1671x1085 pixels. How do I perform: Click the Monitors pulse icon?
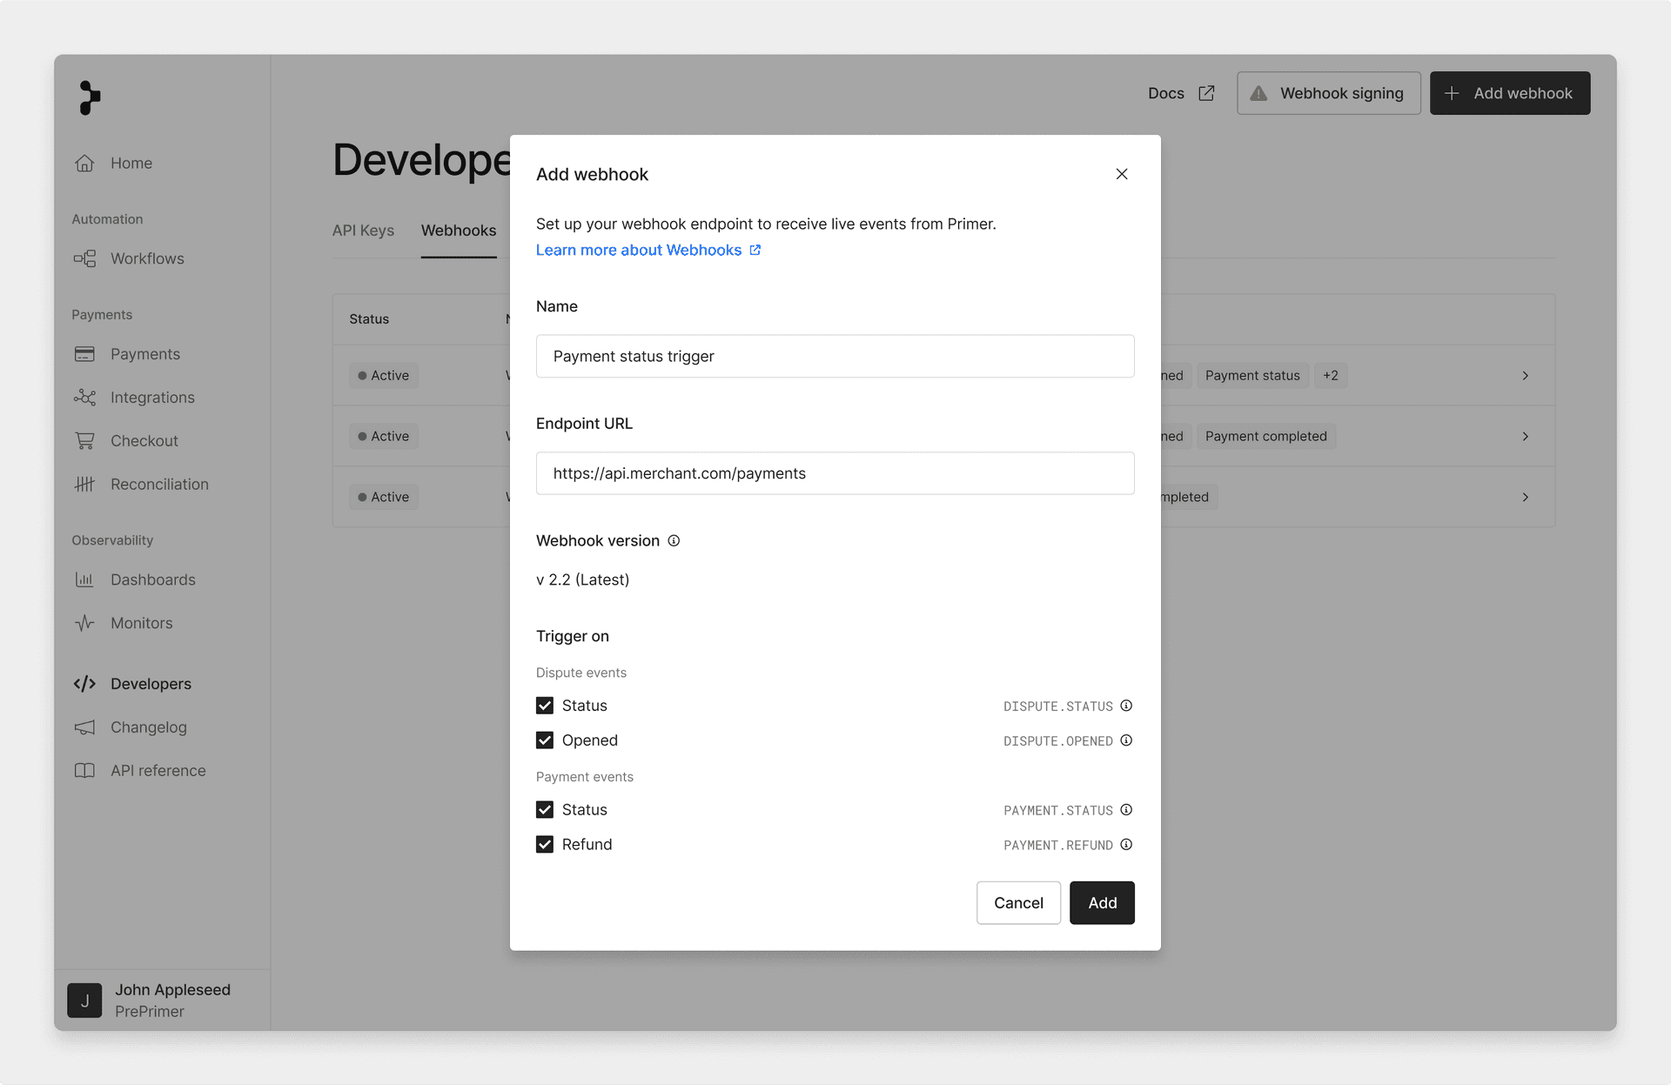coord(84,623)
